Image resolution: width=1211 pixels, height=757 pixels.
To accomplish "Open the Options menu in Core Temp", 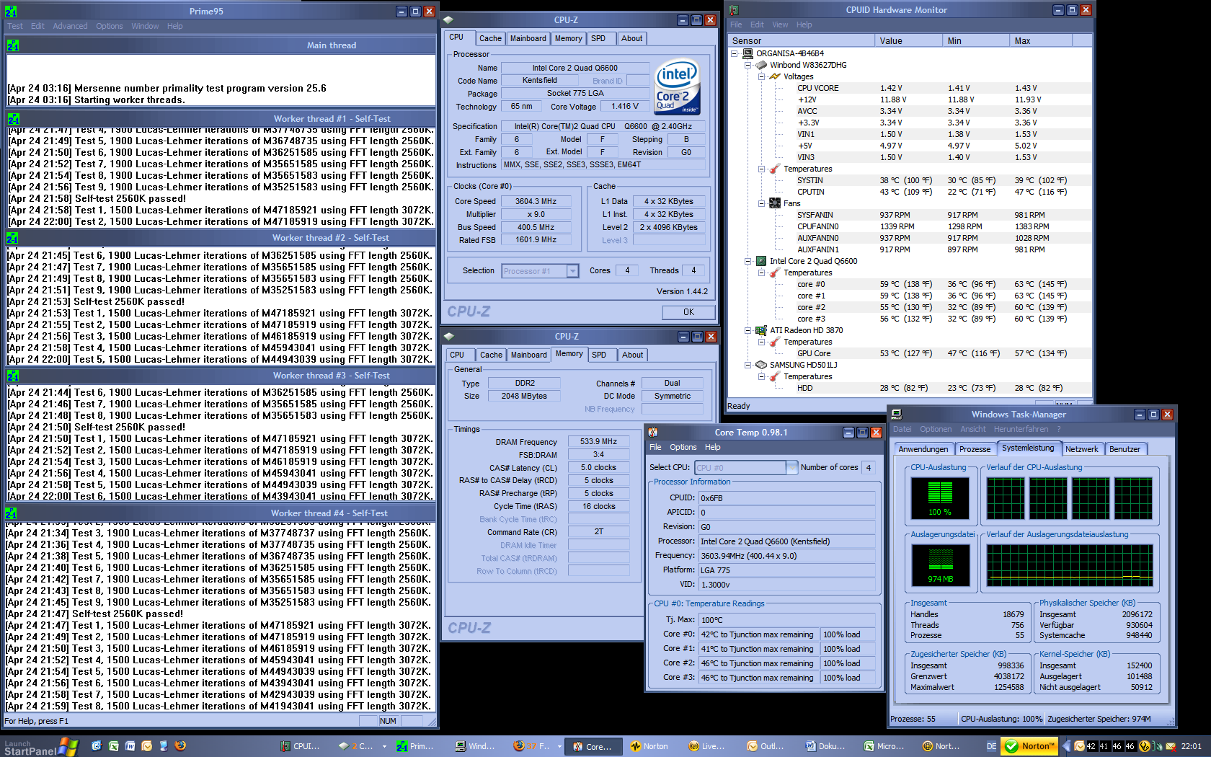I will tap(683, 447).
